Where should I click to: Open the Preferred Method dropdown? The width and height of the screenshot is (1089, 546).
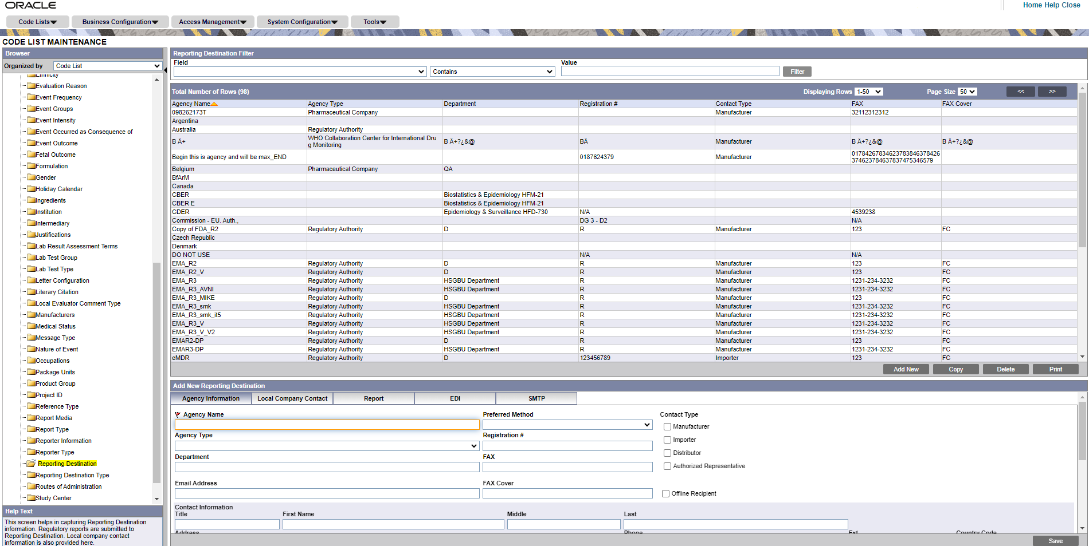click(x=647, y=425)
